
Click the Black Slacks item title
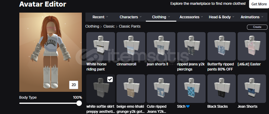pos(218,106)
